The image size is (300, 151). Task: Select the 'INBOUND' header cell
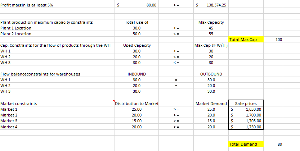pyautogui.click(x=136, y=74)
